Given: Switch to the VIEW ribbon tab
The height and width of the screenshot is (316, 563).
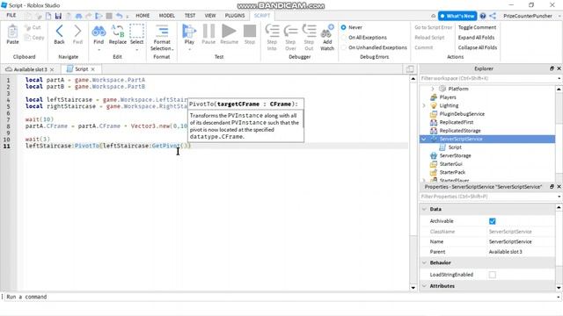Looking at the screenshot, I should click(210, 16).
